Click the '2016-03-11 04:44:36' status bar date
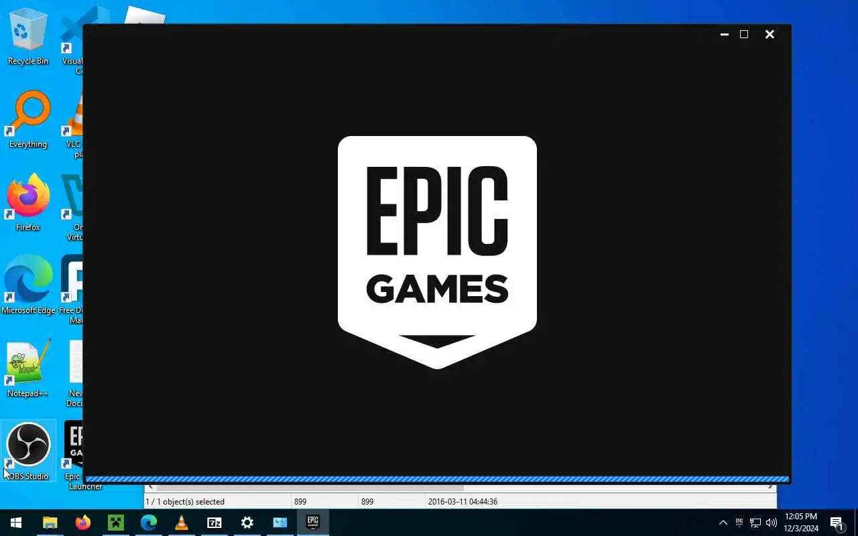 click(463, 501)
